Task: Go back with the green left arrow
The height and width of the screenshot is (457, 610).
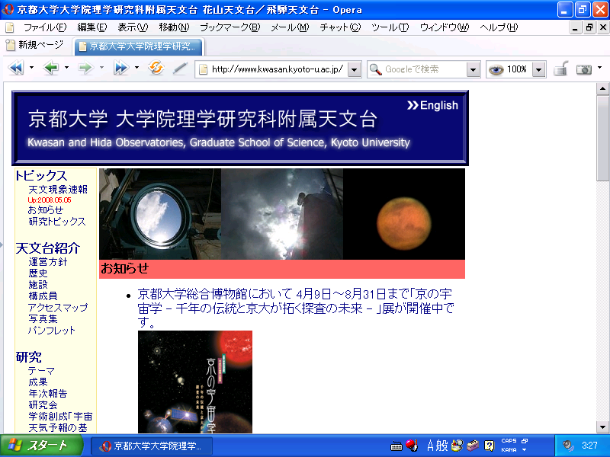Action: (x=51, y=68)
